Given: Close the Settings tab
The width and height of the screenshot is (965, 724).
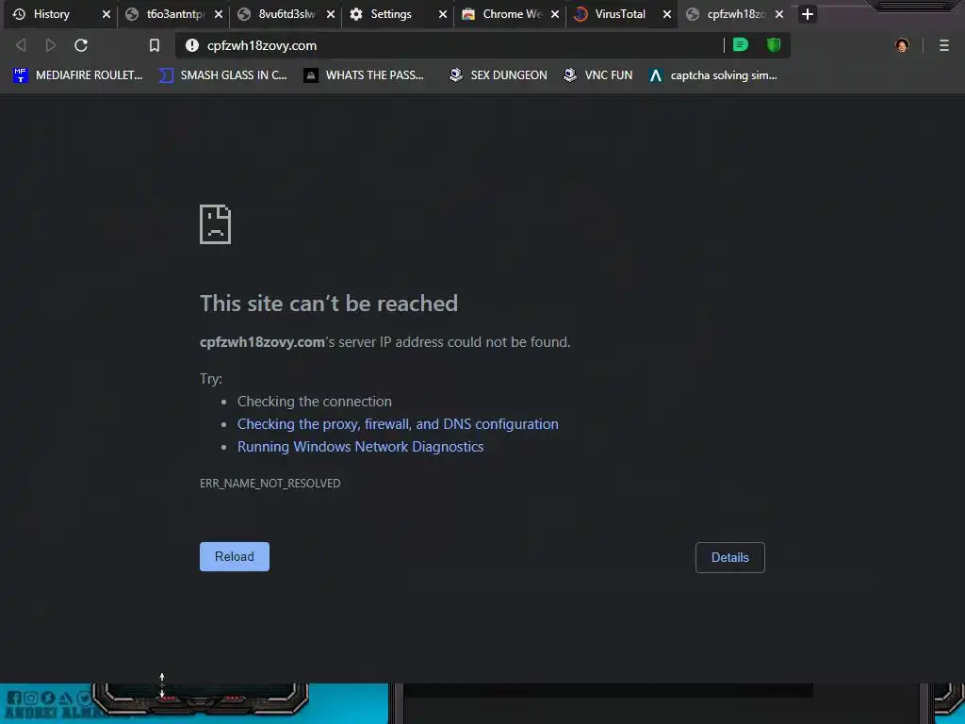Looking at the screenshot, I should pos(443,14).
